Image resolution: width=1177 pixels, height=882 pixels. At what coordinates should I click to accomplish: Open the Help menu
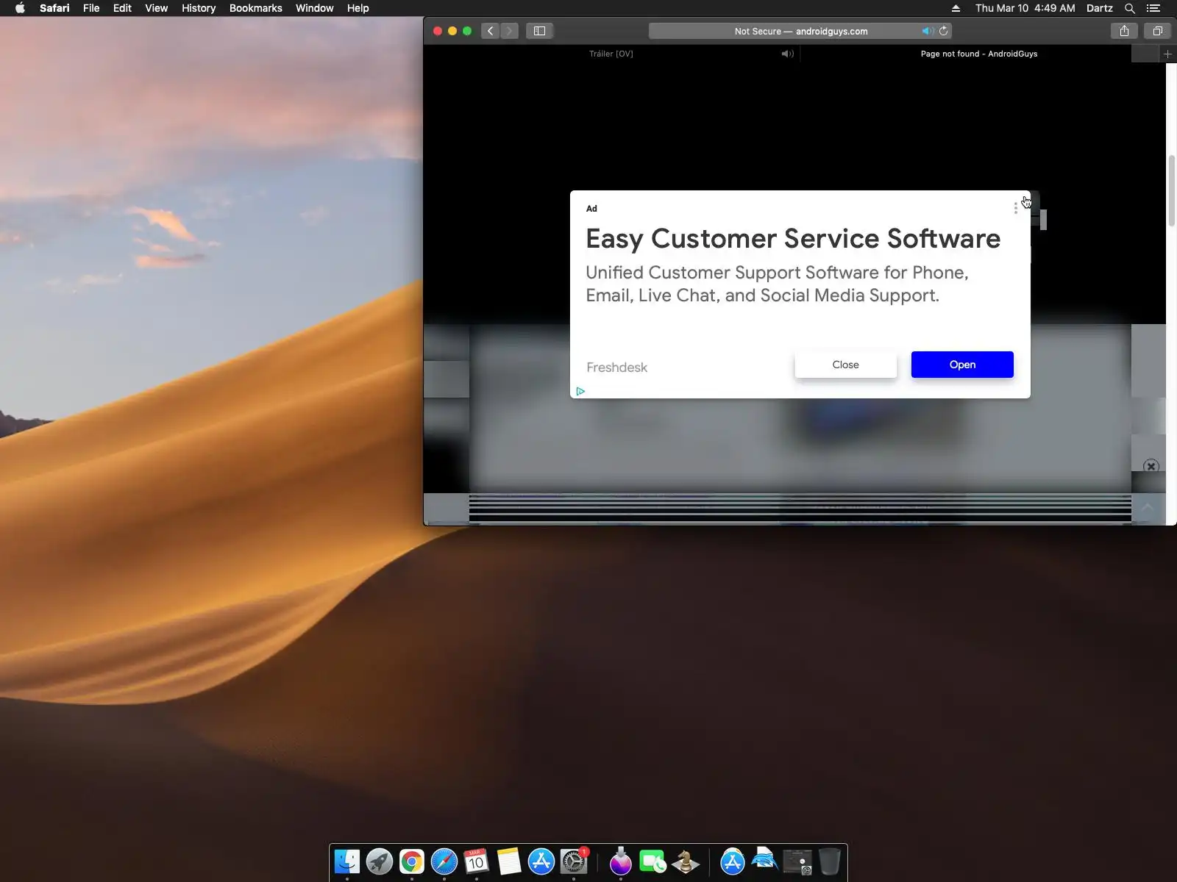[358, 8]
